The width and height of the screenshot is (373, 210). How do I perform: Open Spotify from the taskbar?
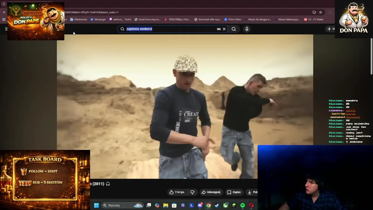click(242, 205)
